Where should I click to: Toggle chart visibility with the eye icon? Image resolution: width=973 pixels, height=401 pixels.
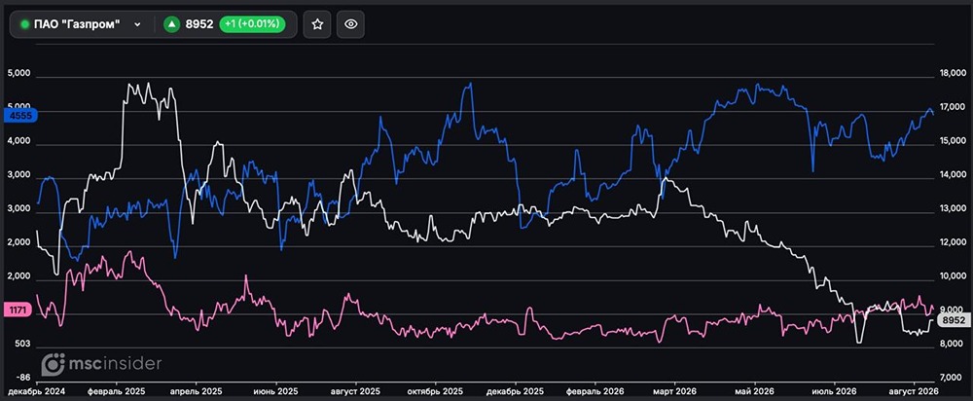pyautogui.click(x=350, y=24)
